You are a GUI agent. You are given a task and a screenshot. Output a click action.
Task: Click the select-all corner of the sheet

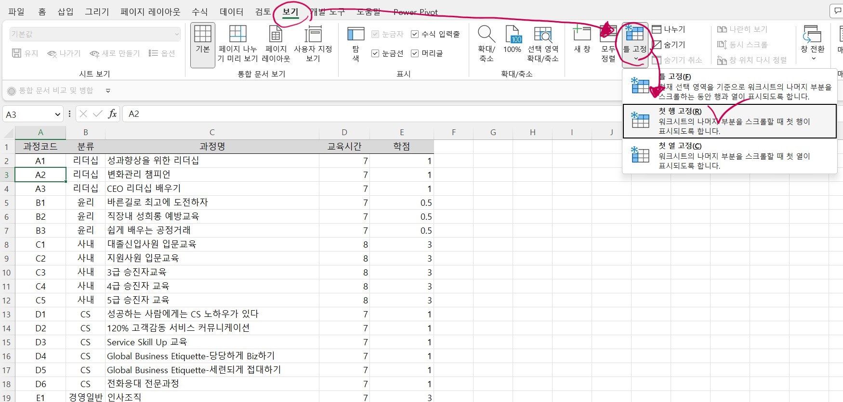(x=8, y=132)
